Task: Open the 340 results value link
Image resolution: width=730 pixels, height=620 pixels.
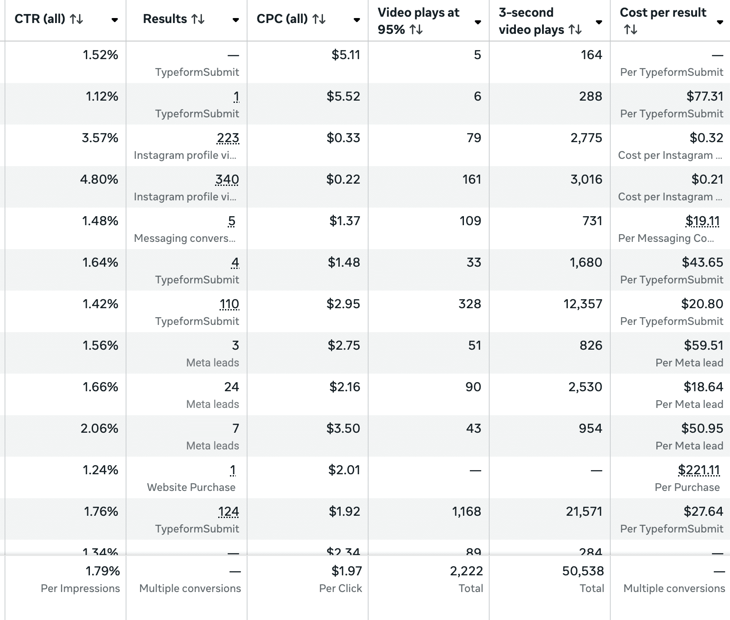Action: click(227, 180)
